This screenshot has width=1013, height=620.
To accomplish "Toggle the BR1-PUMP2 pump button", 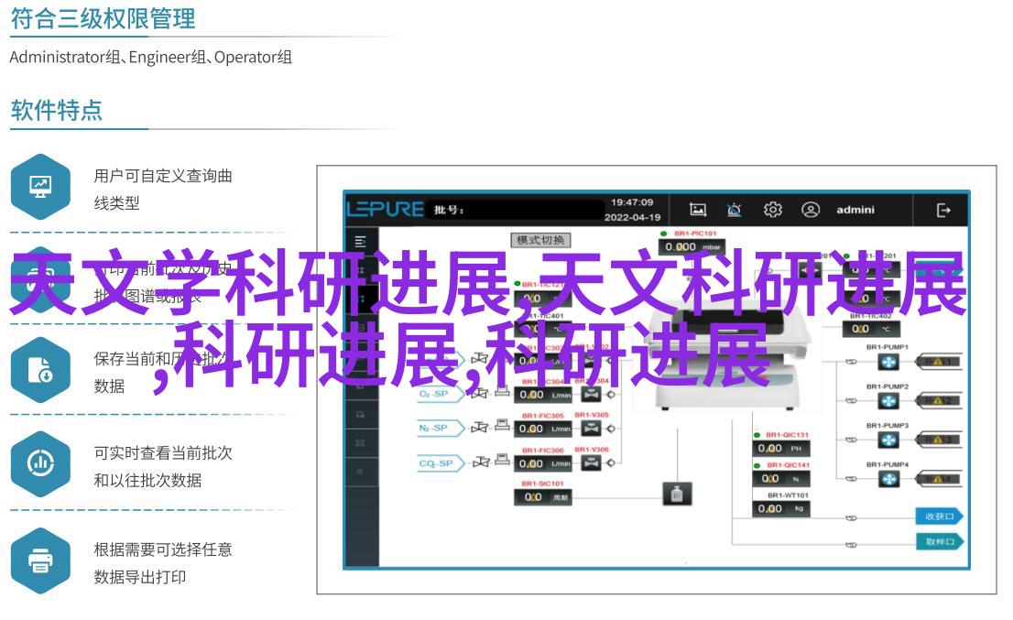I will (889, 402).
